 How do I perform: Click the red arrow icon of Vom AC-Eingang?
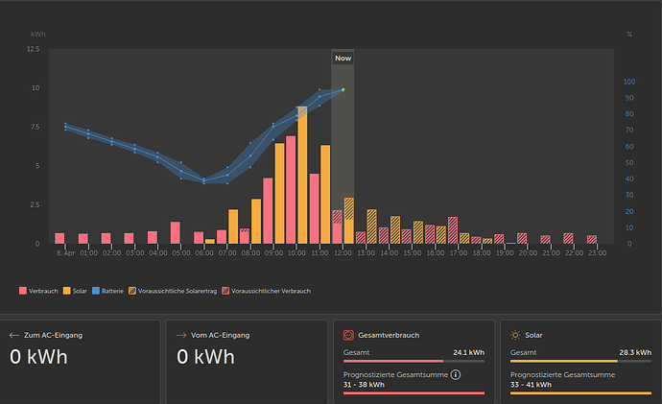click(181, 335)
